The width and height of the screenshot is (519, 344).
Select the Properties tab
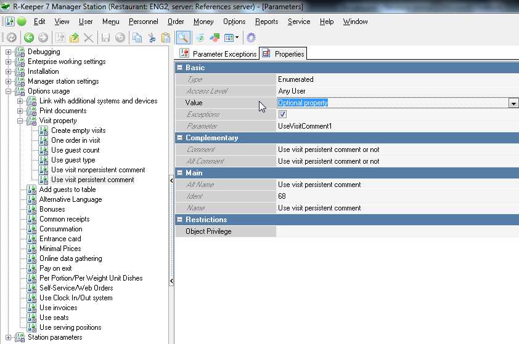pyautogui.click(x=284, y=54)
